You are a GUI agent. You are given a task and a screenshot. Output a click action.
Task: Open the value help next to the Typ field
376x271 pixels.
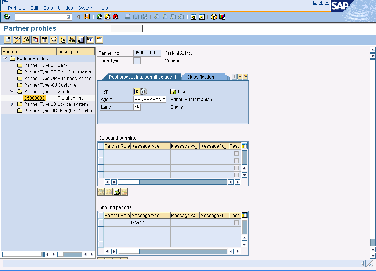point(144,91)
